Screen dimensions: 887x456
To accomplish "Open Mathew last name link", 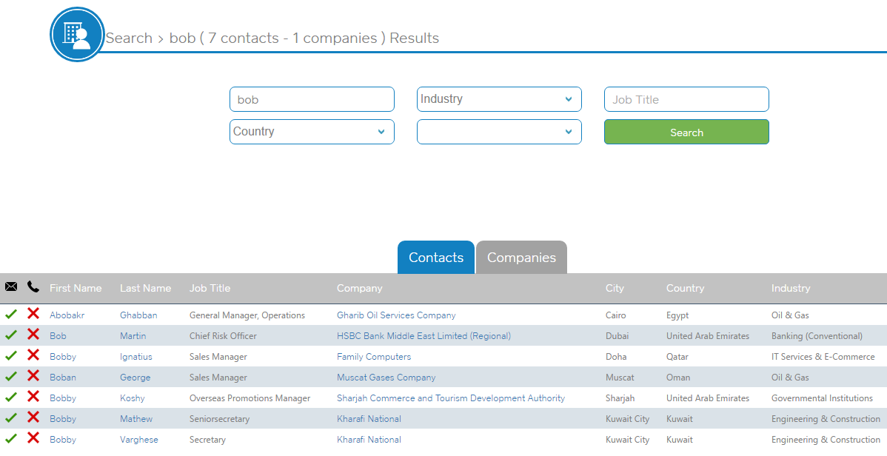I will (136, 419).
